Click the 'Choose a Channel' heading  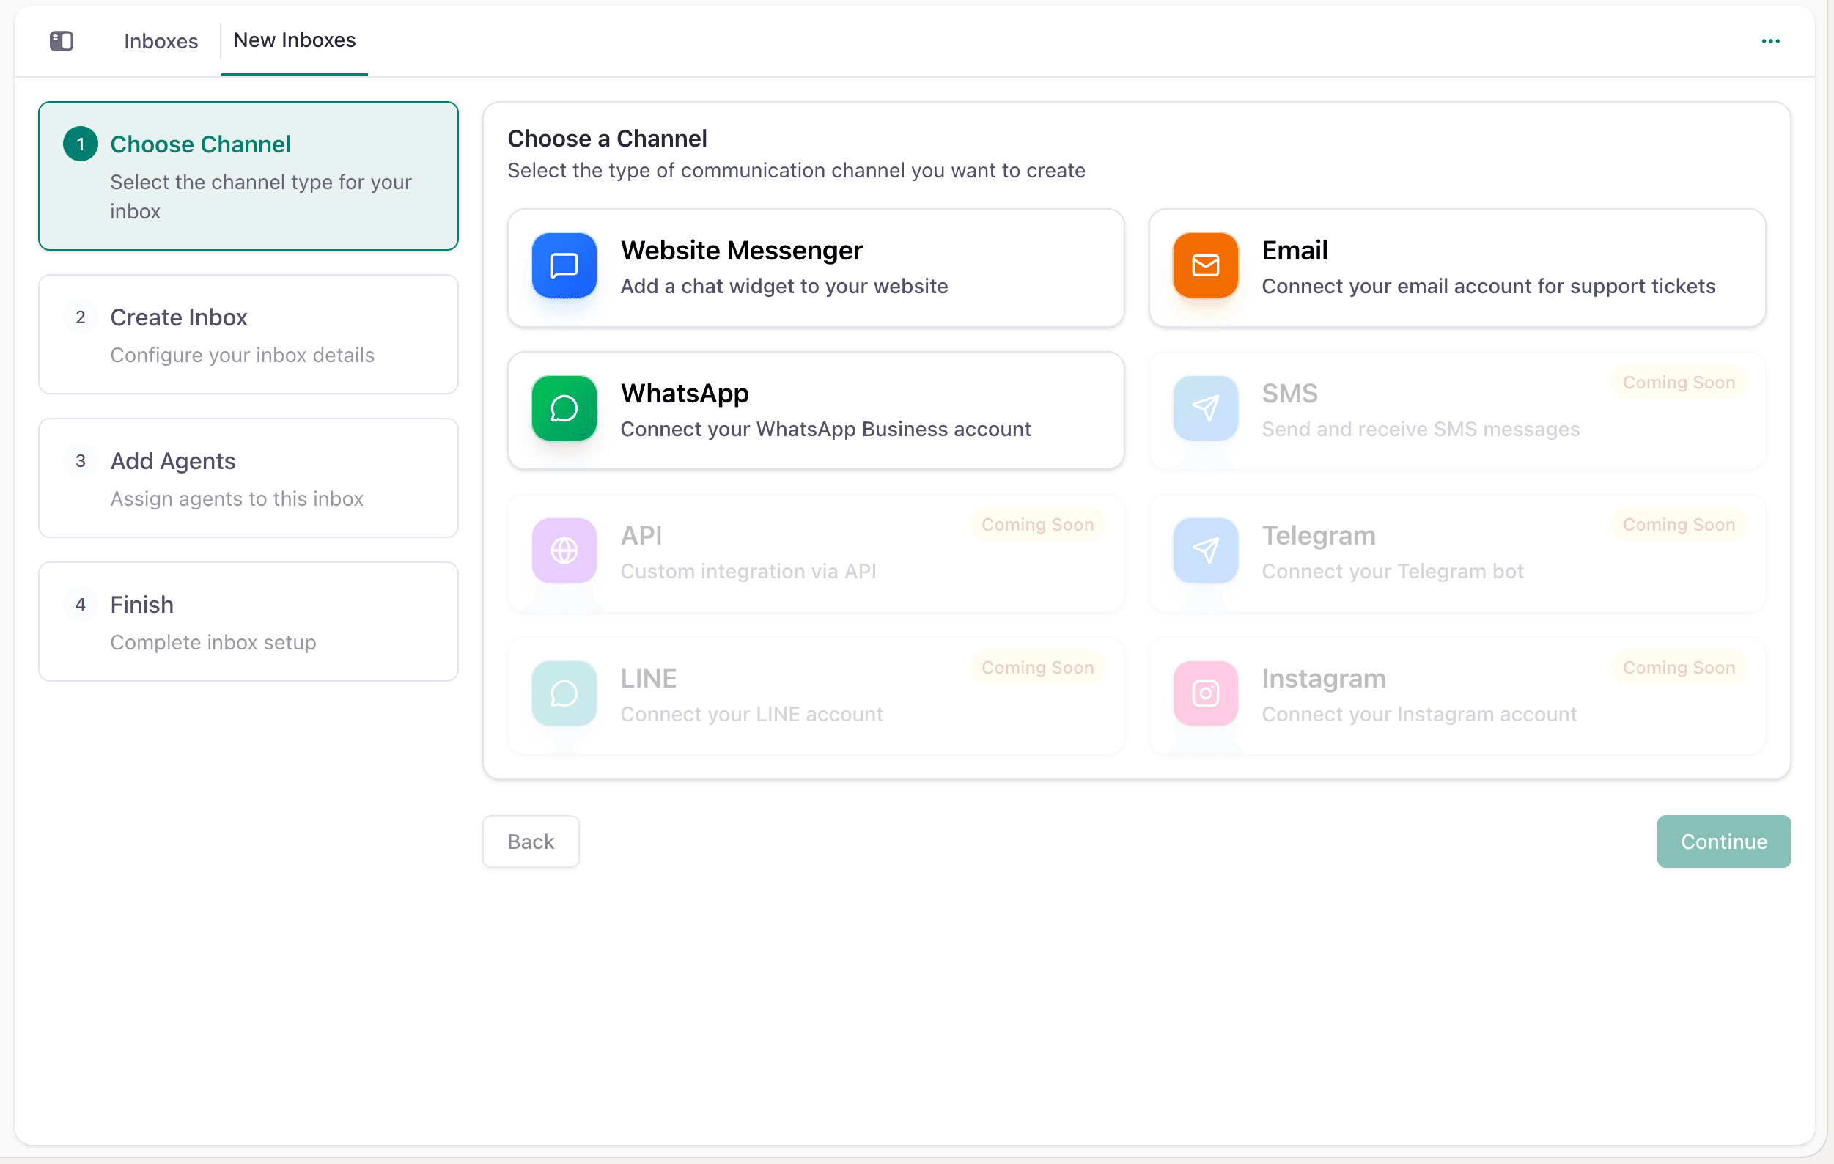pyautogui.click(x=607, y=139)
